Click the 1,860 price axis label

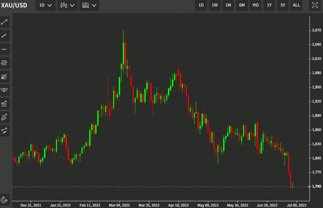pos(317,130)
